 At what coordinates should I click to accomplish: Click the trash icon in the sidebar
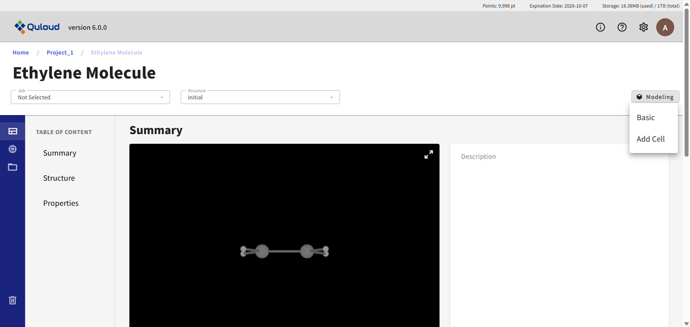(13, 300)
